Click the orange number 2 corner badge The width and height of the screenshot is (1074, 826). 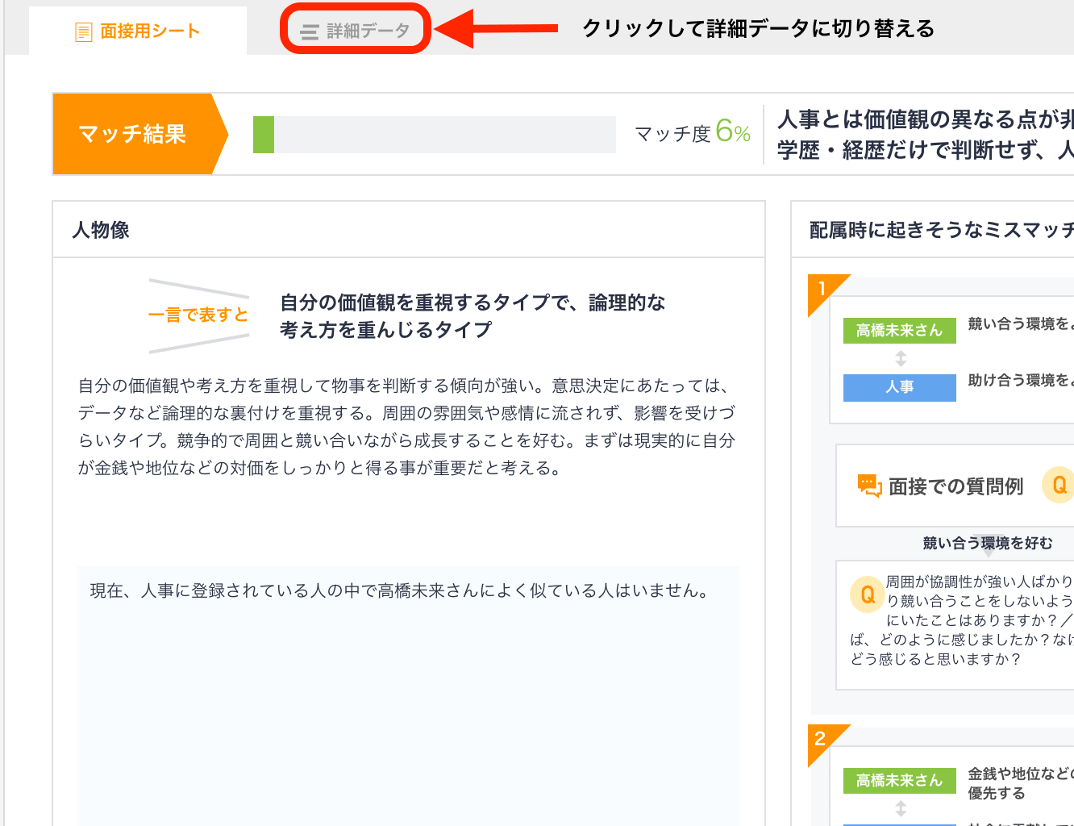click(821, 739)
